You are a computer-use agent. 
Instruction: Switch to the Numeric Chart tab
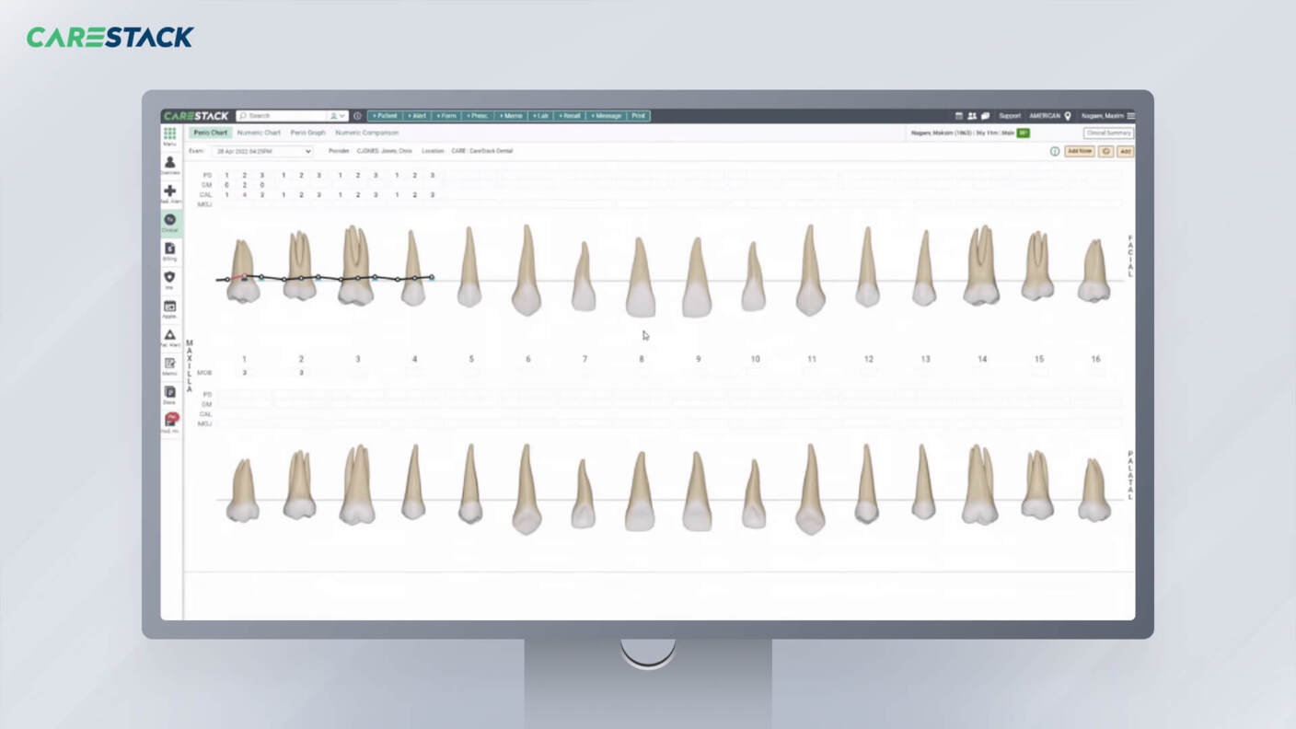[259, 133]
